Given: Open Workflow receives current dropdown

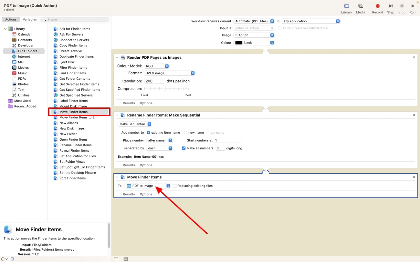Looking at the screenshot, I should (x=254, y=21).
